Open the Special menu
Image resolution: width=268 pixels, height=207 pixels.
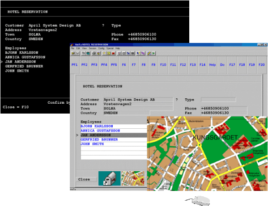coord(110,48)
